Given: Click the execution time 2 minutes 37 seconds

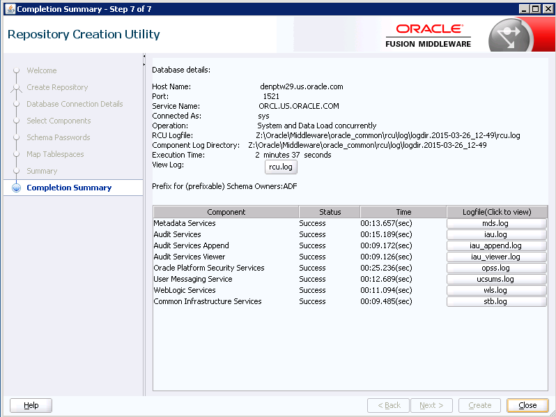Looking at the screenshot, I should point(293,155).
